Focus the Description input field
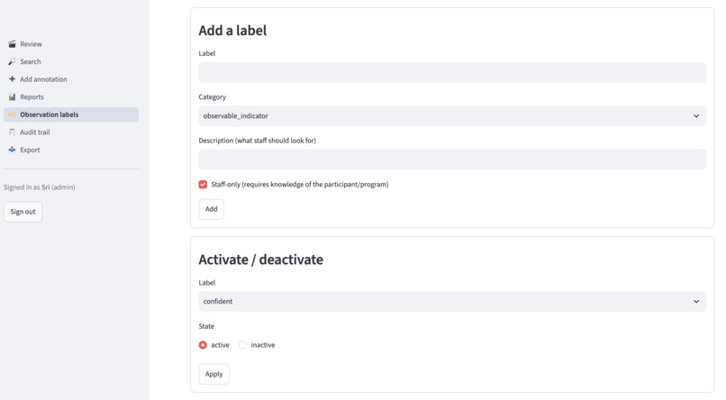The width and height of the screenshot is (726, 400). coord(452,159)
